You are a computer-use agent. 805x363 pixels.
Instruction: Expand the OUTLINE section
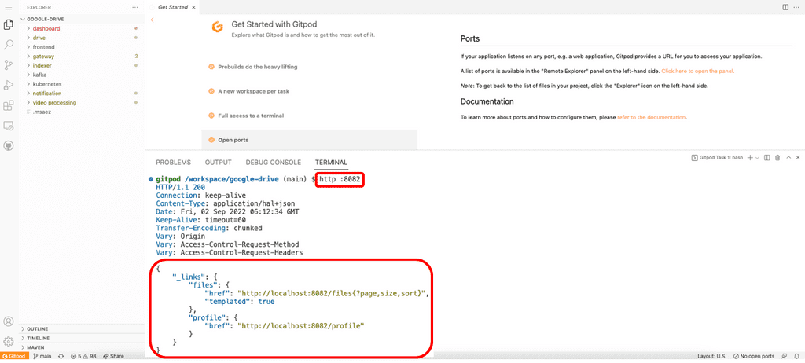point(38,328)
